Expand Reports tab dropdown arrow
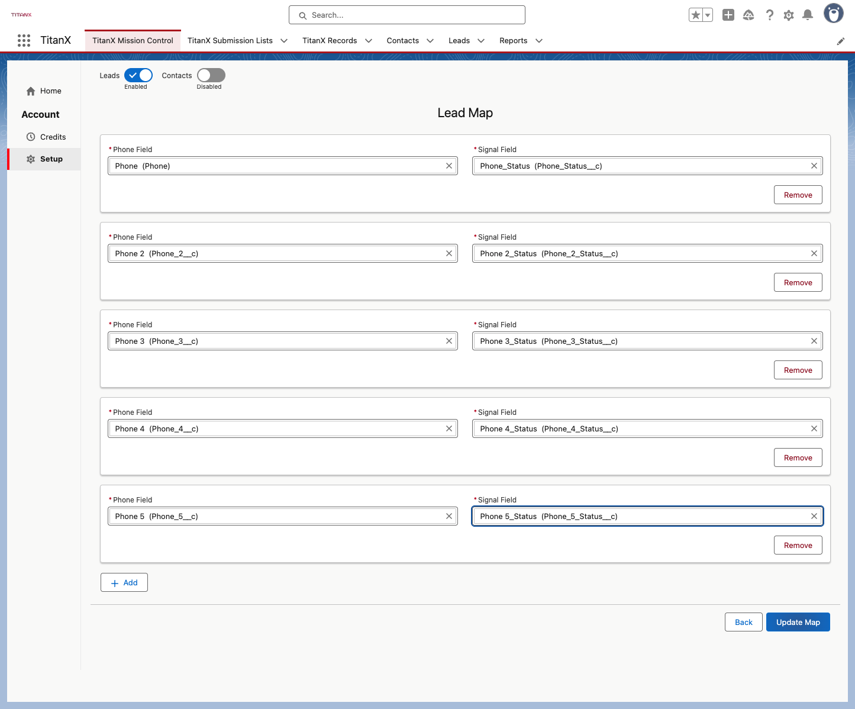The height and width of the screenshot is (709, 855). coord(539,41)
